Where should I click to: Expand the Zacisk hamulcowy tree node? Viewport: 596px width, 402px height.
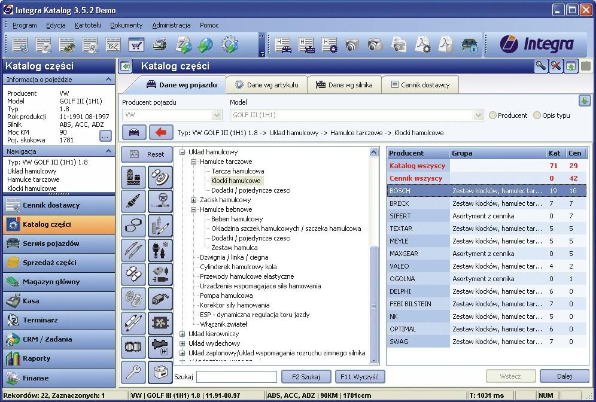point(193,200)
